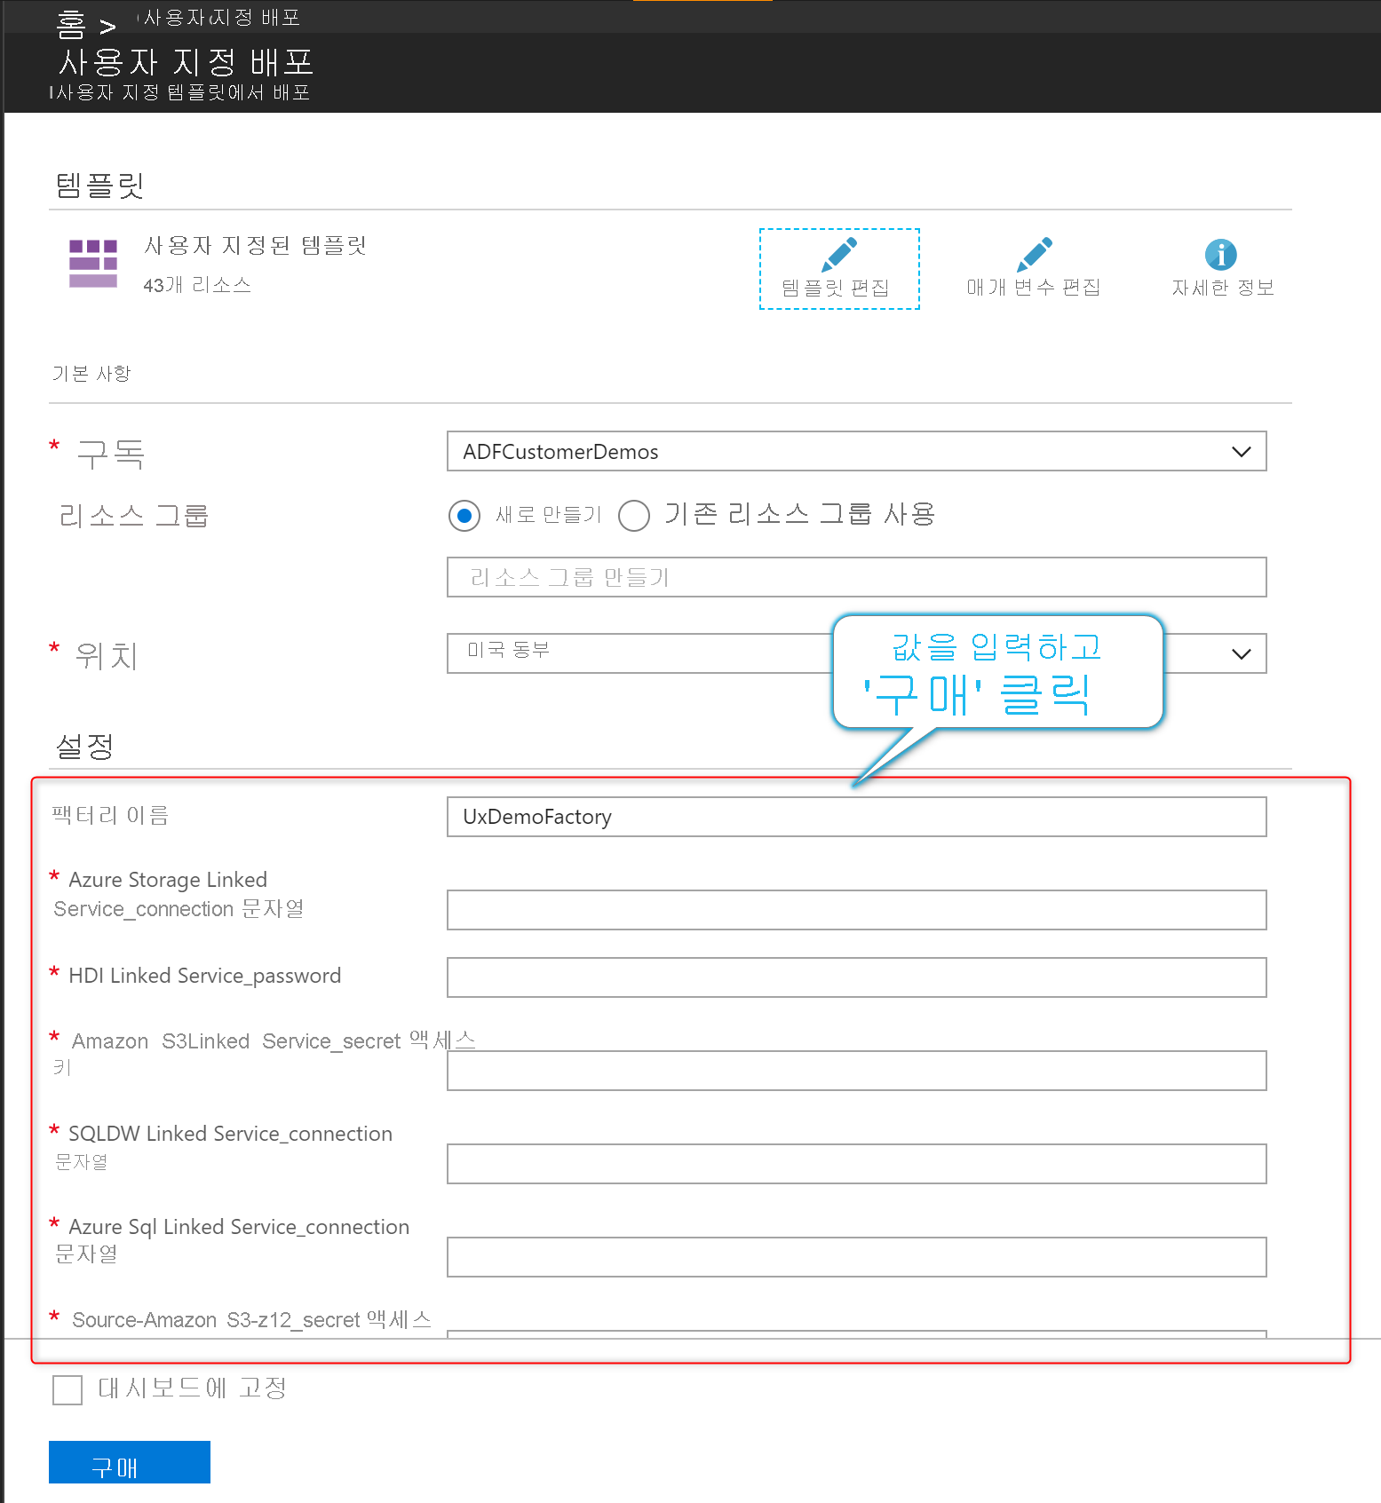The image size is (1381, 1503).
Task: Go to 홈 breadcrumb link
Action: coord(70,25)
